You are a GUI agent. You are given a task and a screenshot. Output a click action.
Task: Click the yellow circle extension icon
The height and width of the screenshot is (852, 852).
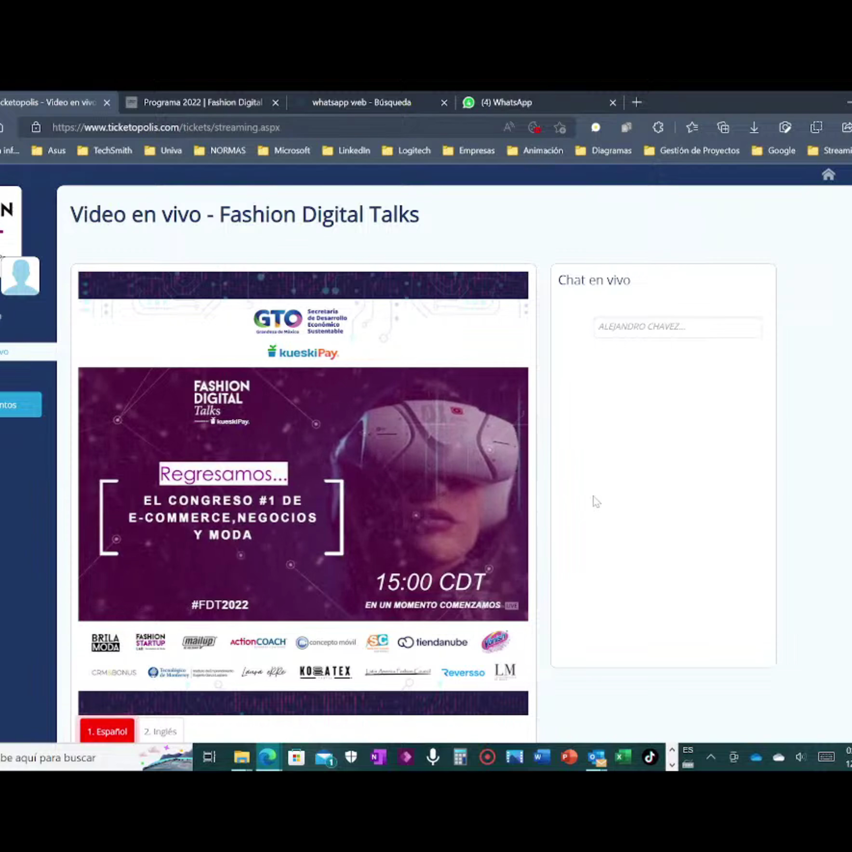click(x=595, y=128)
